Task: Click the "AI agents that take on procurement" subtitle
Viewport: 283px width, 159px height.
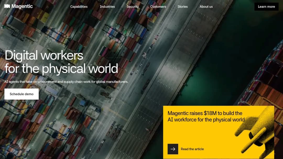Action: click(x=66, y=82)
